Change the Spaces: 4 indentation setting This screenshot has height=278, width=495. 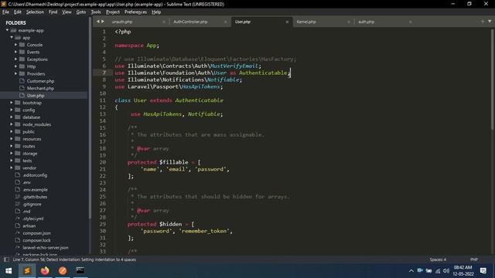(438, 259)
